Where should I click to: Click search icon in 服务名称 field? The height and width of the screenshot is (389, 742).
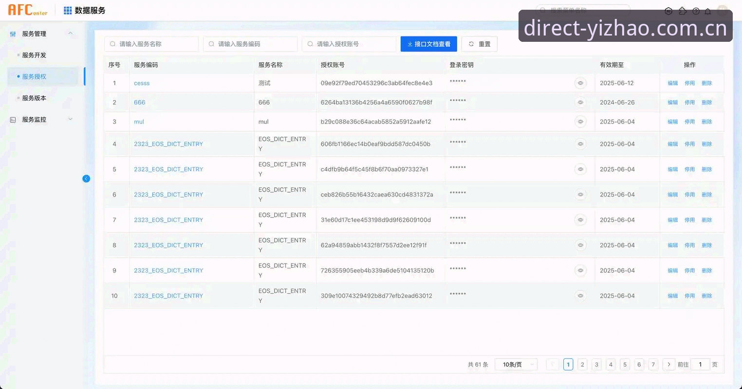coord(113,44)
